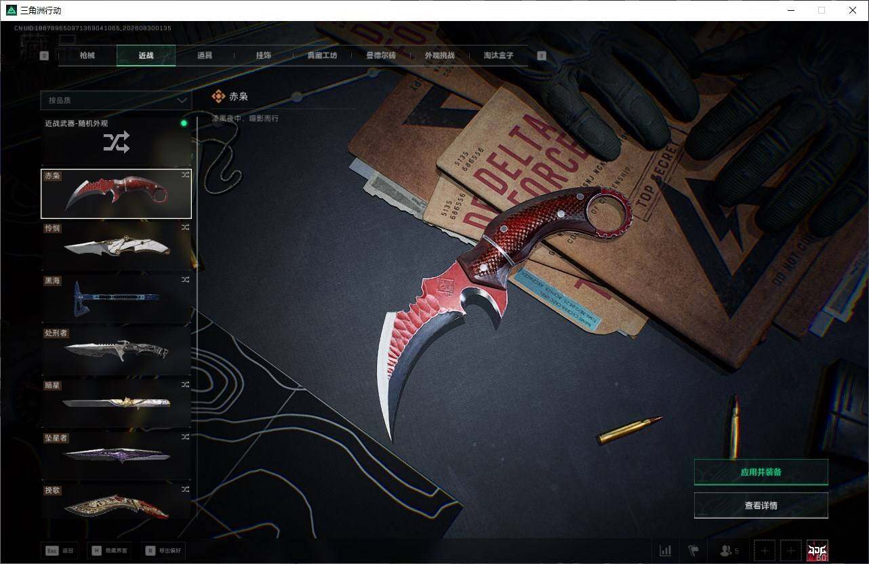Go to the 挂饰 tab
This screenshot has height=564, width=869.
[x=263, y=56]
